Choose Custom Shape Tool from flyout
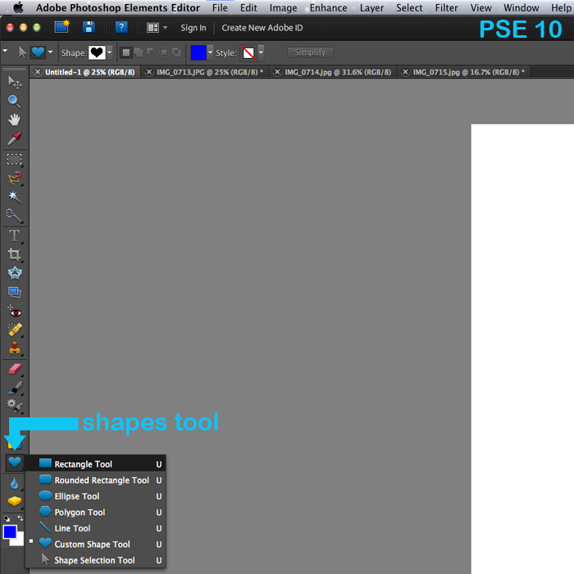The image size is (574, 574). tap(96, 544)
